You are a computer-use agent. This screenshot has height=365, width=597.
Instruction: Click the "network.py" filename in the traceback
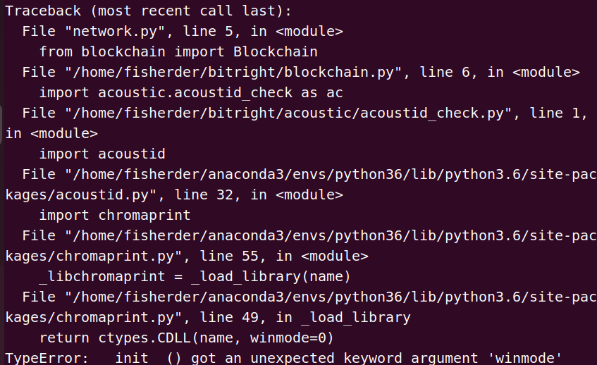(x=115, y=31)
